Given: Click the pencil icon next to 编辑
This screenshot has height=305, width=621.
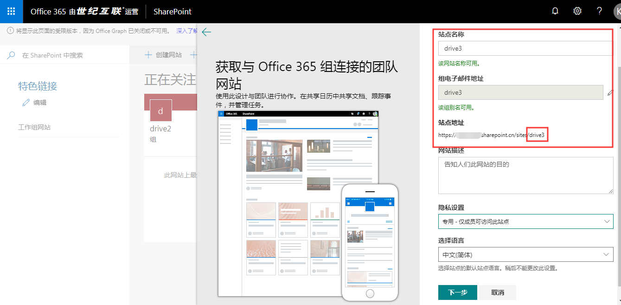Looking at the screenshot, I should click(x=26, y=103).
